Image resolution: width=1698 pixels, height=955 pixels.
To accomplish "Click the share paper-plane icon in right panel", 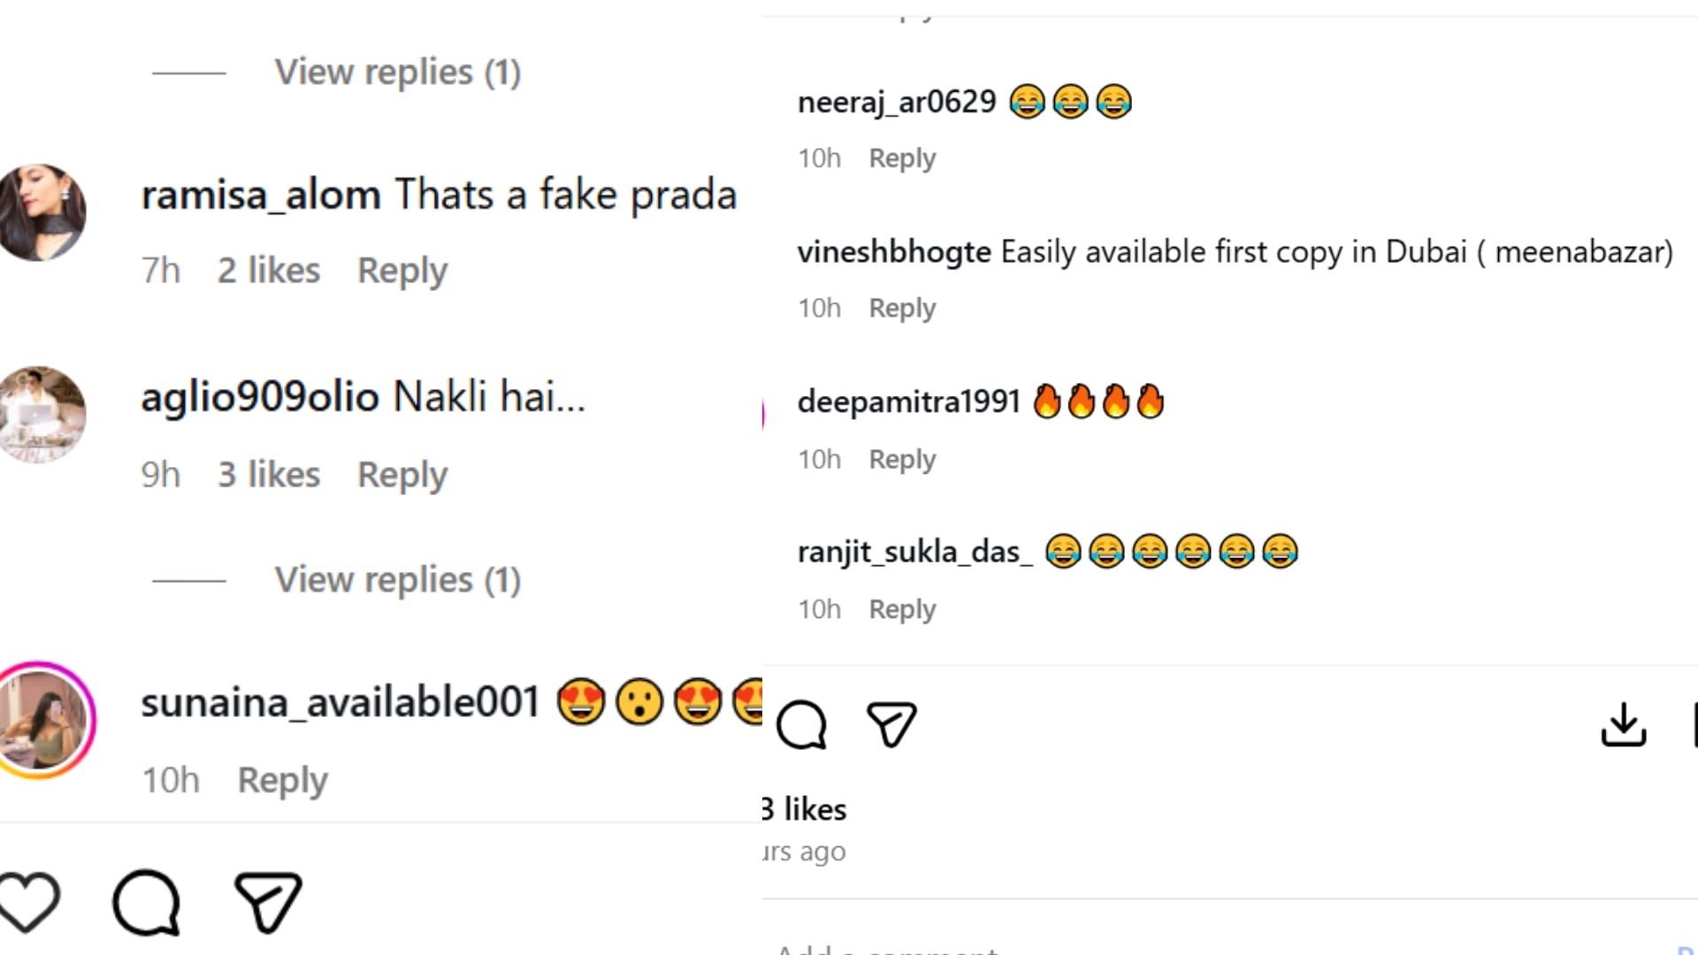I will [x=891, y=725].
